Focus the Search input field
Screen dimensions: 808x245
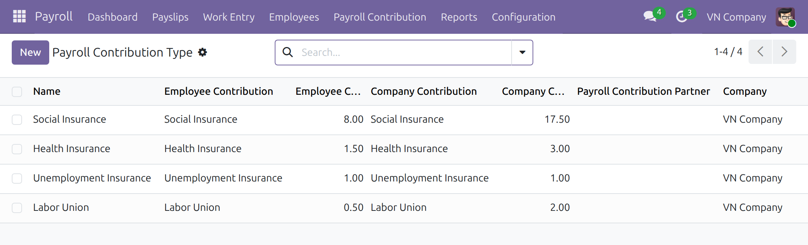404,53
